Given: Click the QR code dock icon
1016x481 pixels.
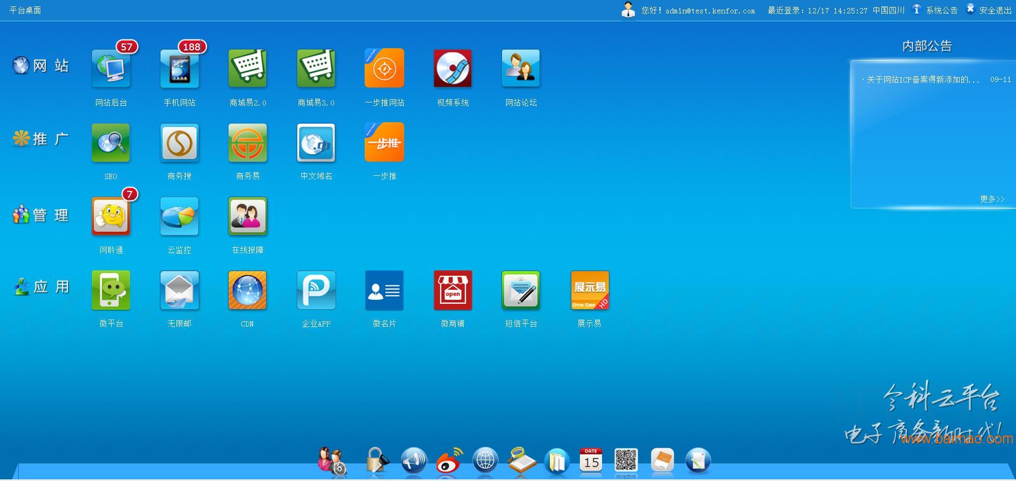Looking at the screenshot, I should [x=626, y=461].
